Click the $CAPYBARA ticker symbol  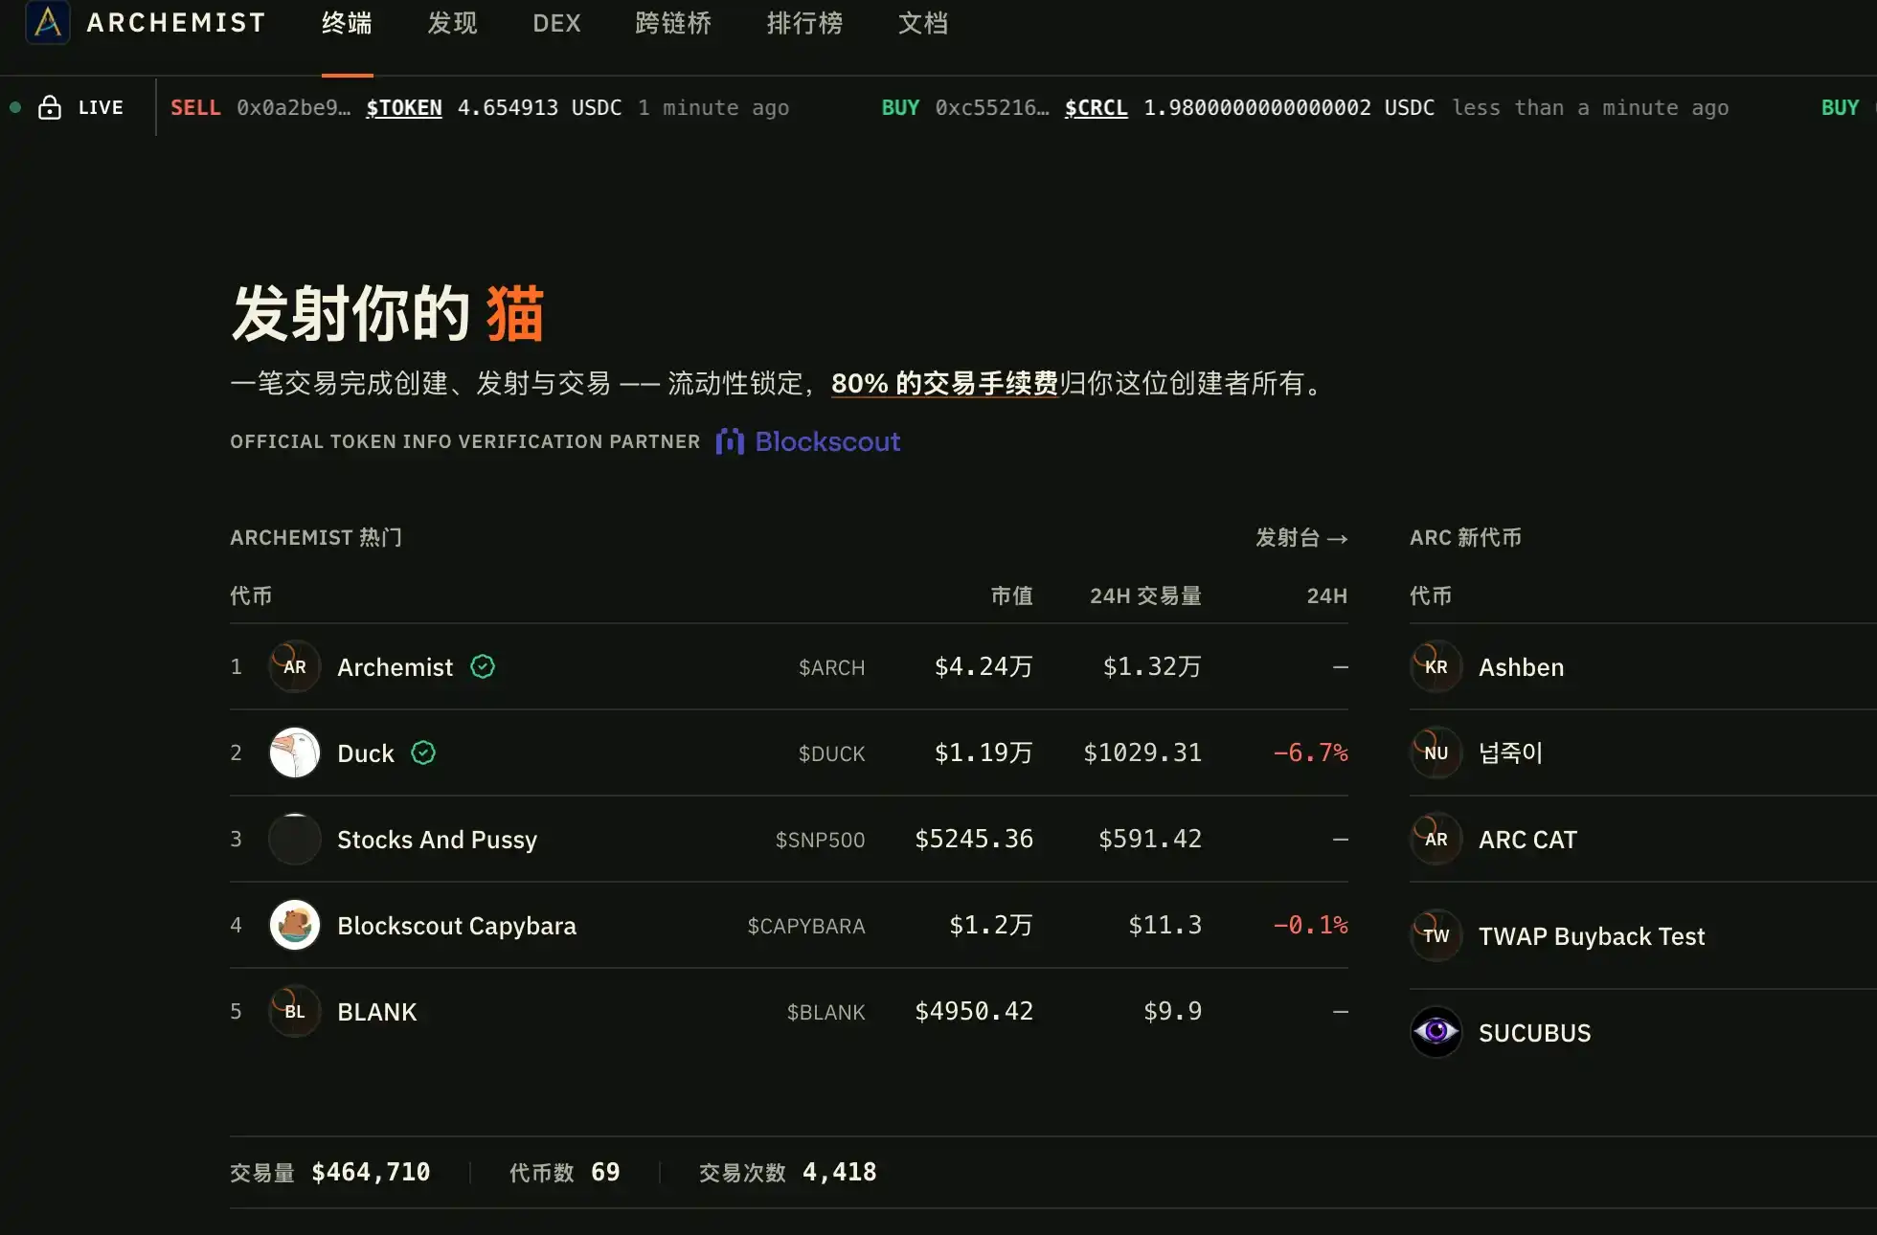coord(805,926)
